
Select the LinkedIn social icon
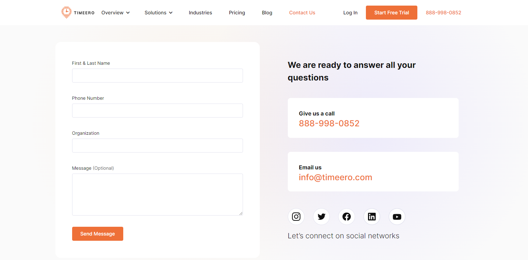[371, 217]
